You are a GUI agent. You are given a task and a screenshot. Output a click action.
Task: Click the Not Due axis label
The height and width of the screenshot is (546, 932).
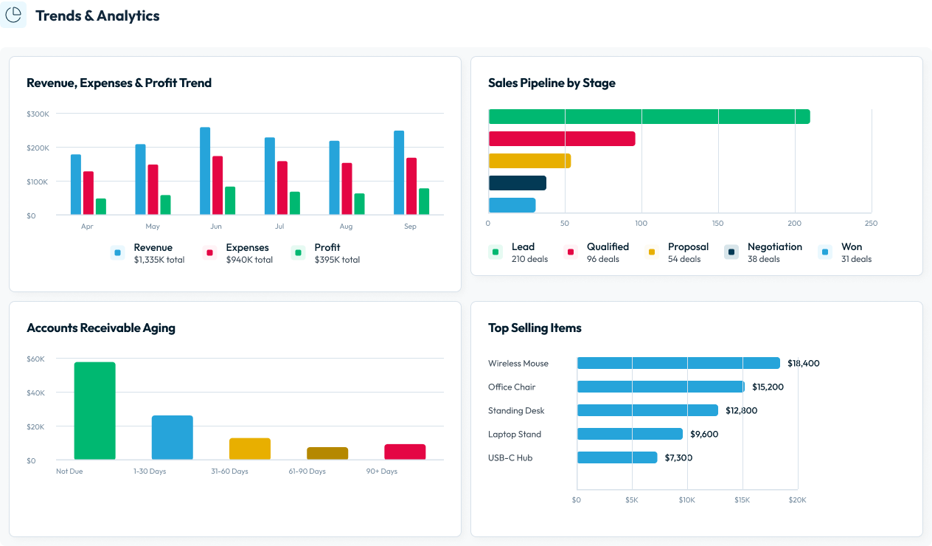click(x=69, y=471)
